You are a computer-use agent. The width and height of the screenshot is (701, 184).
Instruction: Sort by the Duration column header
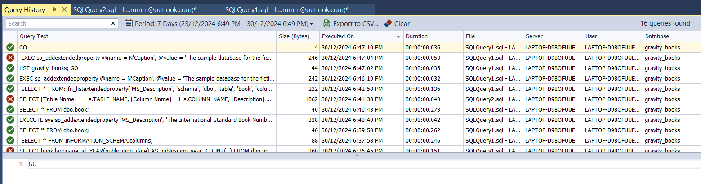pos(416,36)
